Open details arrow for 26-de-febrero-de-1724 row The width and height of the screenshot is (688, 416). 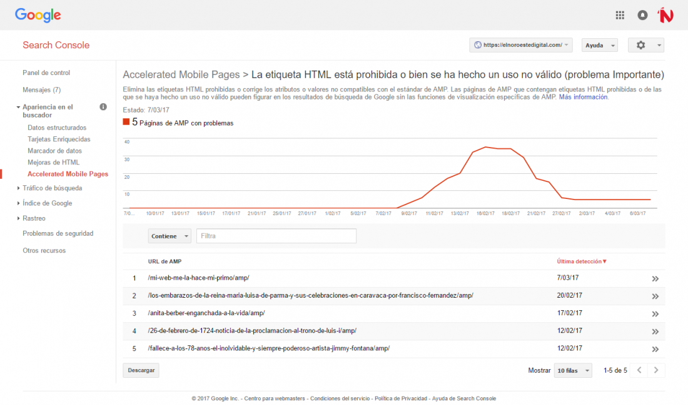tap(655, 332)
